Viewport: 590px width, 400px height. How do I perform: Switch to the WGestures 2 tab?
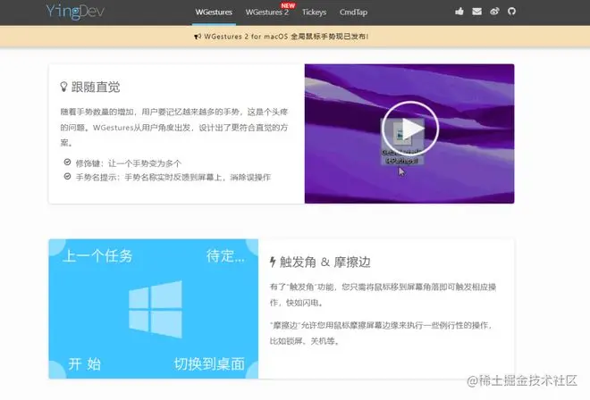[x=266, y=12]
